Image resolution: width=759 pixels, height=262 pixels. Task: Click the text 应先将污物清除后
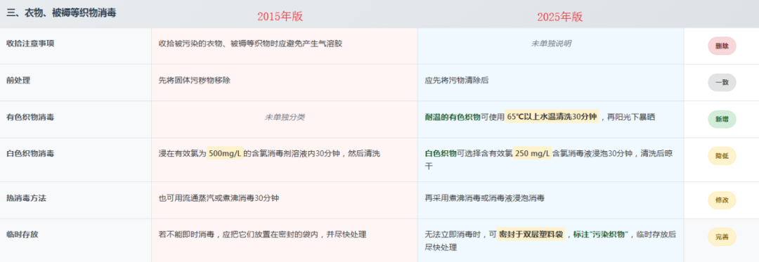pos(457,80)
